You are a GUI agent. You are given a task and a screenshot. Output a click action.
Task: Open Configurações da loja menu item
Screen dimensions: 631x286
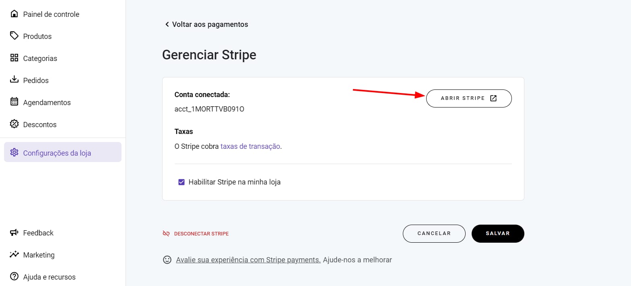(57, 153)
